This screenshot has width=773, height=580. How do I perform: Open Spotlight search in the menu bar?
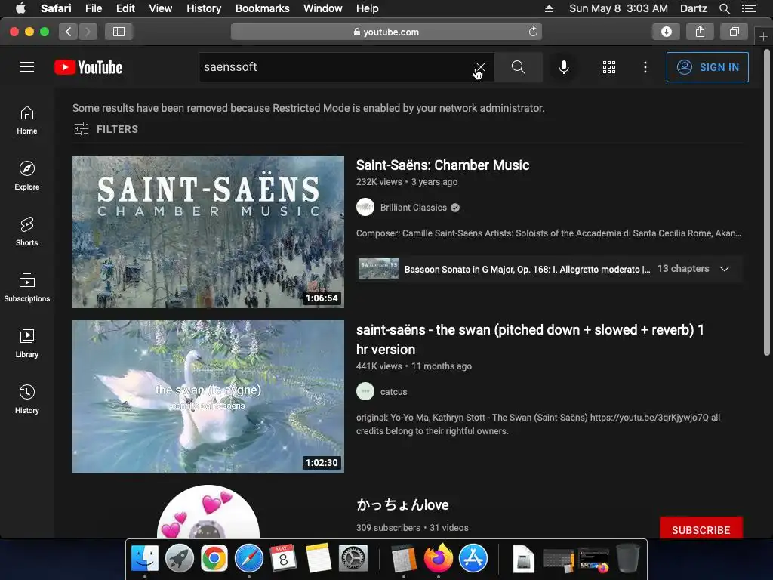(724, 8)
